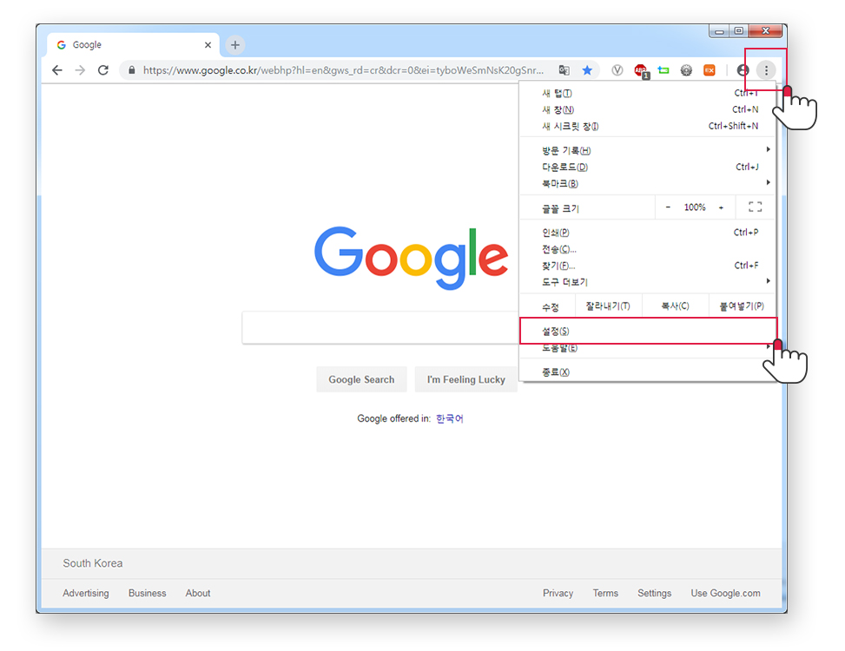The height and width of the screenshot is (651, 845).
Task: Select 새 탭(T) menu item
Action: click(647, 93)
